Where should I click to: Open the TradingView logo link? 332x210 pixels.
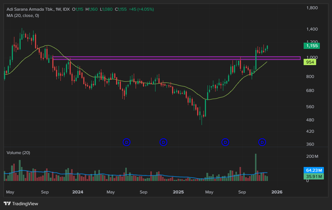21,204
